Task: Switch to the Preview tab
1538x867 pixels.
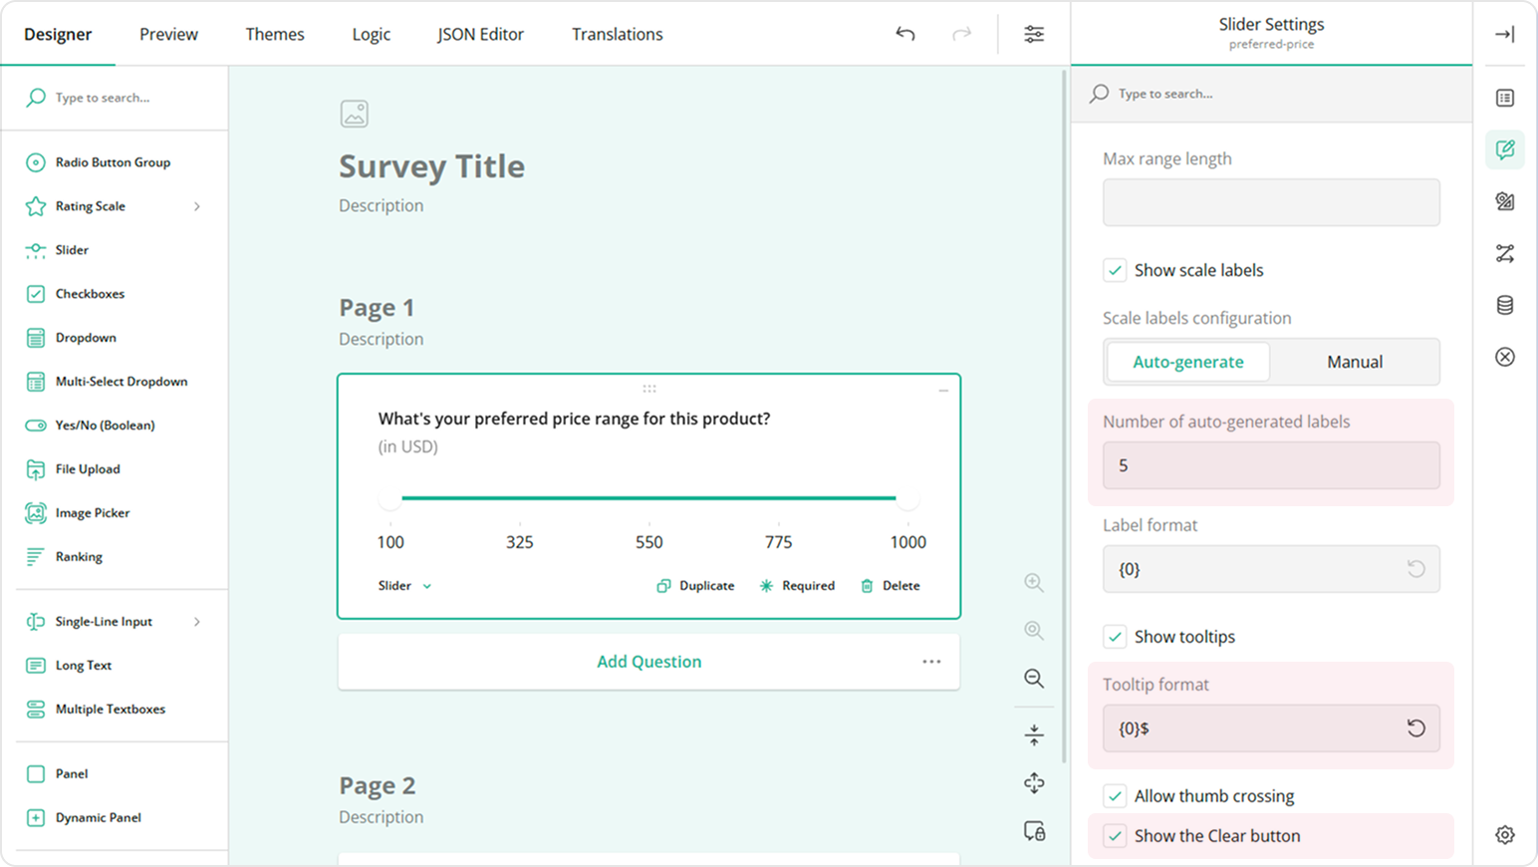Action: tap(168, 34)
